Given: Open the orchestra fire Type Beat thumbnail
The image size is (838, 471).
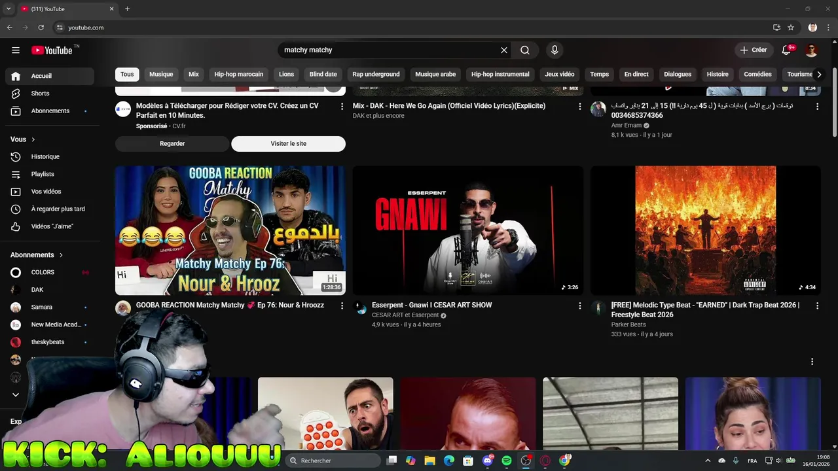Looking at the screenshot, I should pyautogui.click(x=706, y=230).
